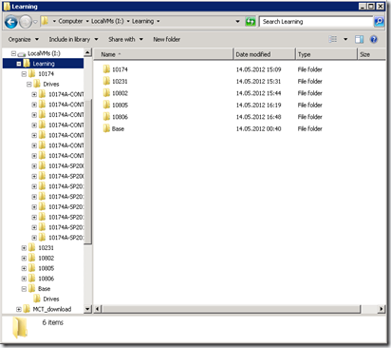This screenshot has width=391, height=348.
Task: Collapse the LocalVMs (I:) tree node
Action: tap(13, 53)
